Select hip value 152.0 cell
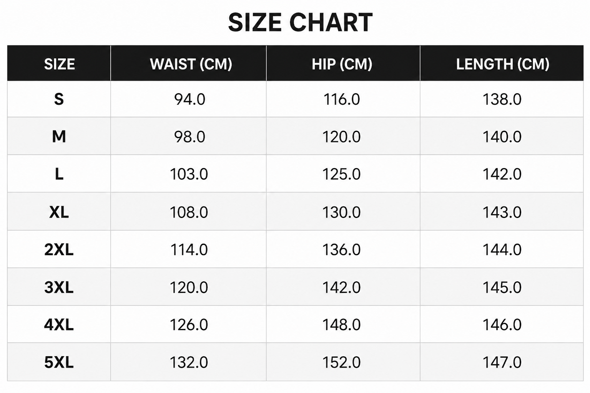The image size is (590, 393). (341, 362)
